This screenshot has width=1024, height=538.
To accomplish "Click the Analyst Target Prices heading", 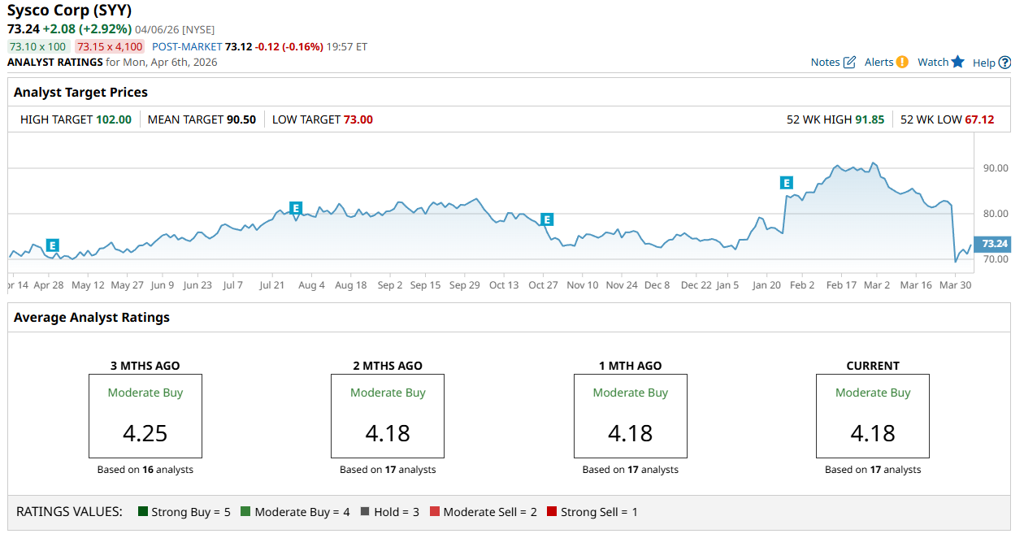I will pos(80,93).
